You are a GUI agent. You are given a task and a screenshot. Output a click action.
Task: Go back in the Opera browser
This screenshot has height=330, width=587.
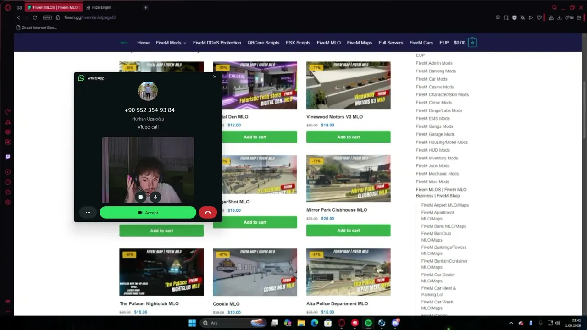[18, 17]
